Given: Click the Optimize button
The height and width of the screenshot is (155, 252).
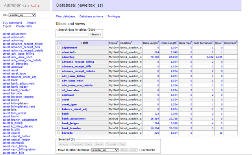Looking at the screenshot, I should click(x=76, y=144).
